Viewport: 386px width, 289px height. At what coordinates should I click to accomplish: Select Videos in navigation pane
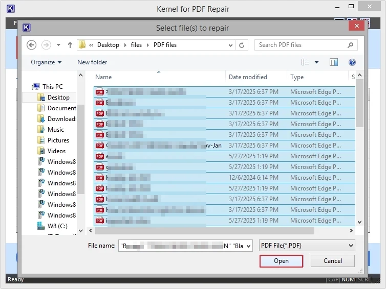point(51,151)
